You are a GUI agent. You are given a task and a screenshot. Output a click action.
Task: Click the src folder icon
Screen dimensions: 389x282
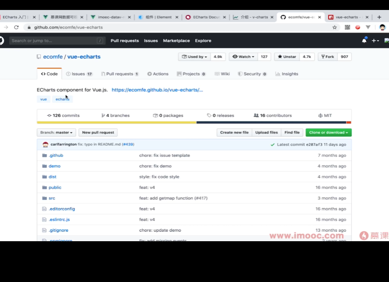pyautogui.click(x=44, y=198)
